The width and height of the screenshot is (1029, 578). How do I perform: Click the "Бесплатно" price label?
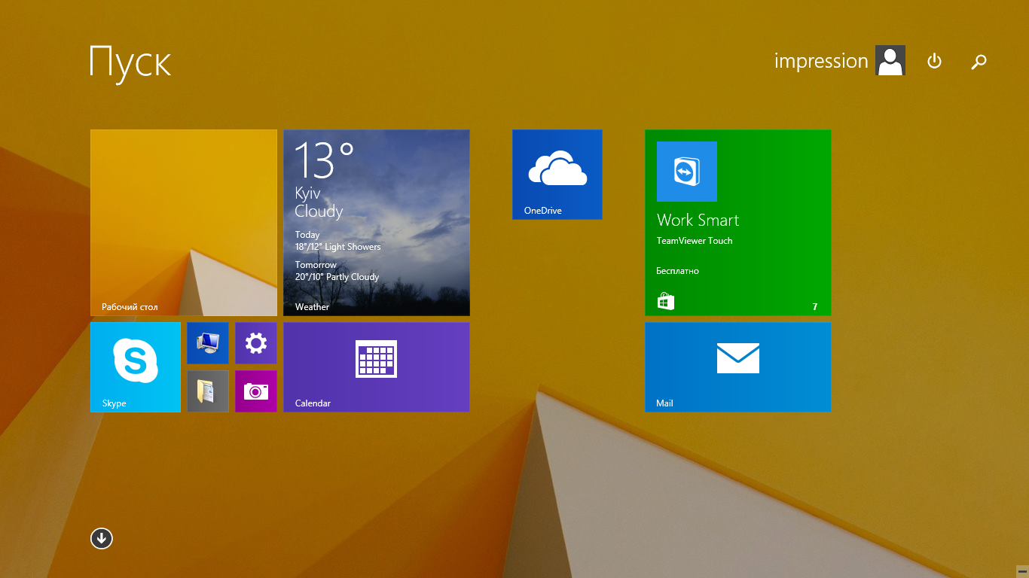pyautogui.click(x=677, y=271)
